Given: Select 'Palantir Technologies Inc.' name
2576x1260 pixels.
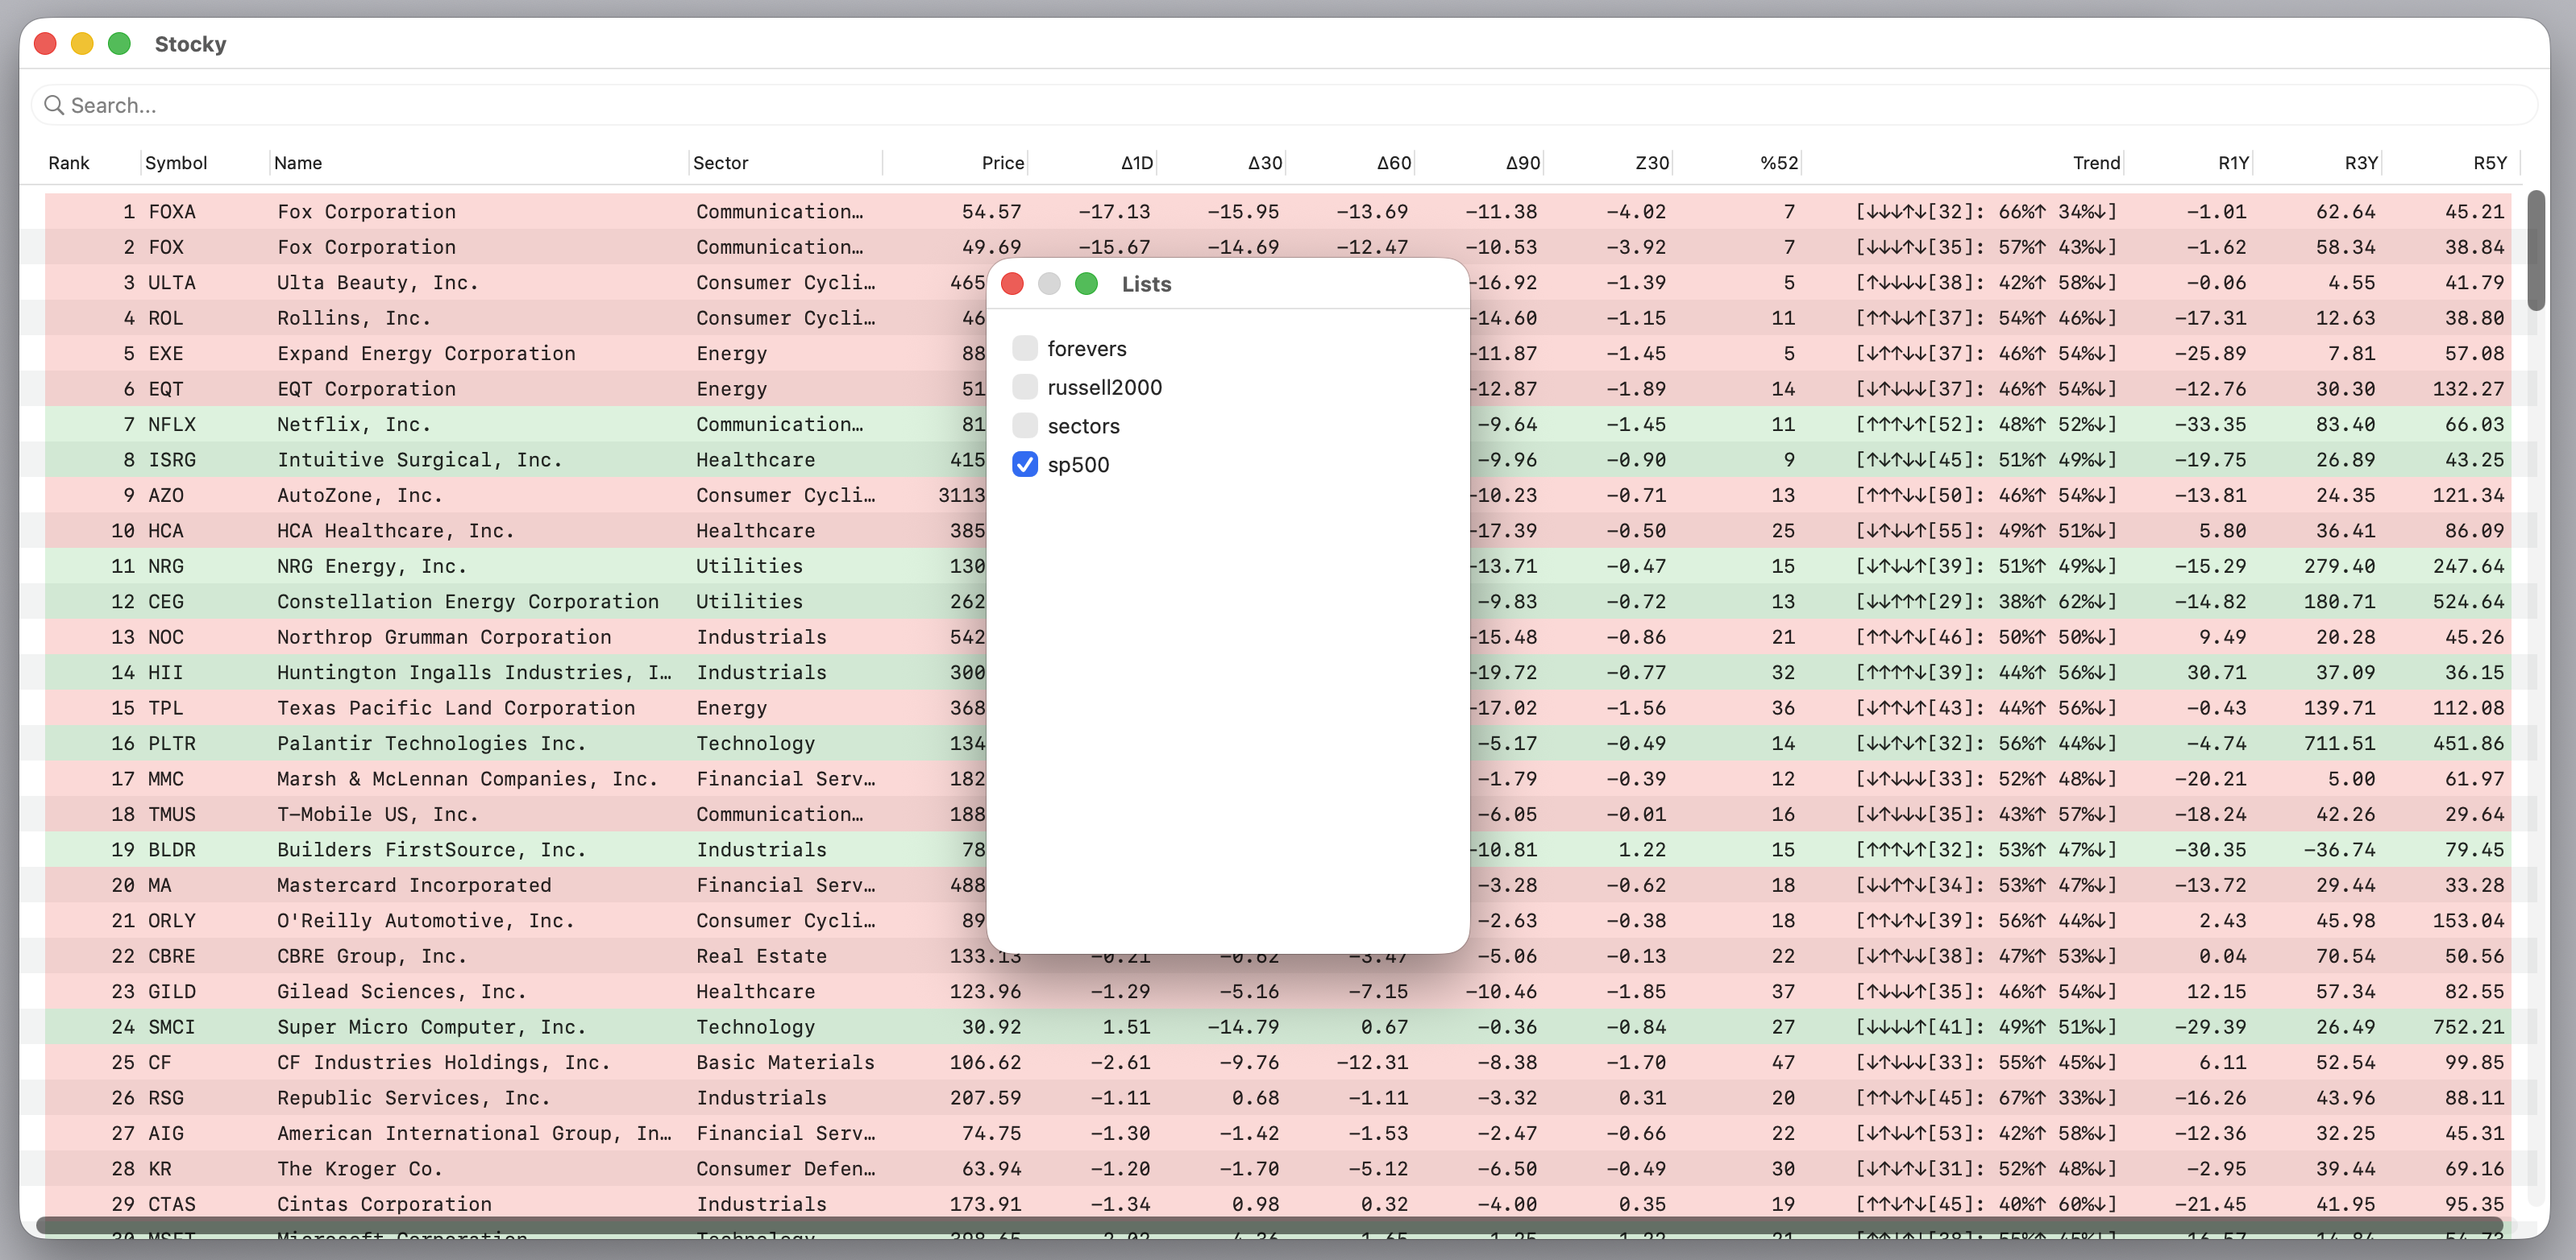Looking at the screenshot, I should 432,744.
